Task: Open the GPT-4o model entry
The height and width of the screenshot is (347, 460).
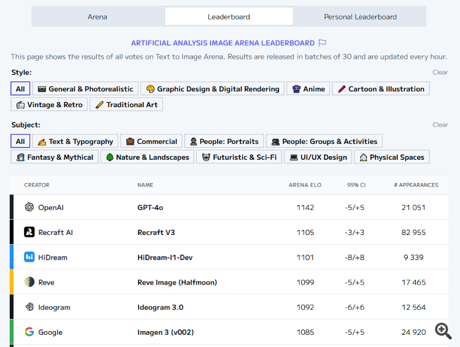Action: pyautogui.click(x=150, y=207)
